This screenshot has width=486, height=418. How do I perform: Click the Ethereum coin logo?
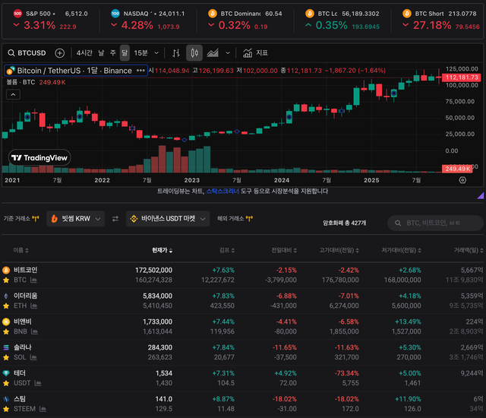pyautogui.click(x=6, y=296)
